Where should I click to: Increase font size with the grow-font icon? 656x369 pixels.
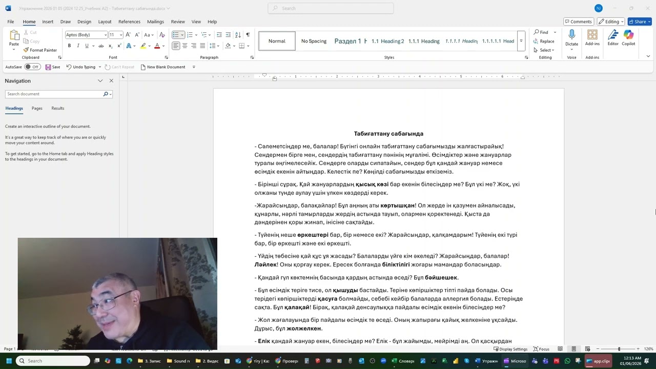[x=128, y=35]
